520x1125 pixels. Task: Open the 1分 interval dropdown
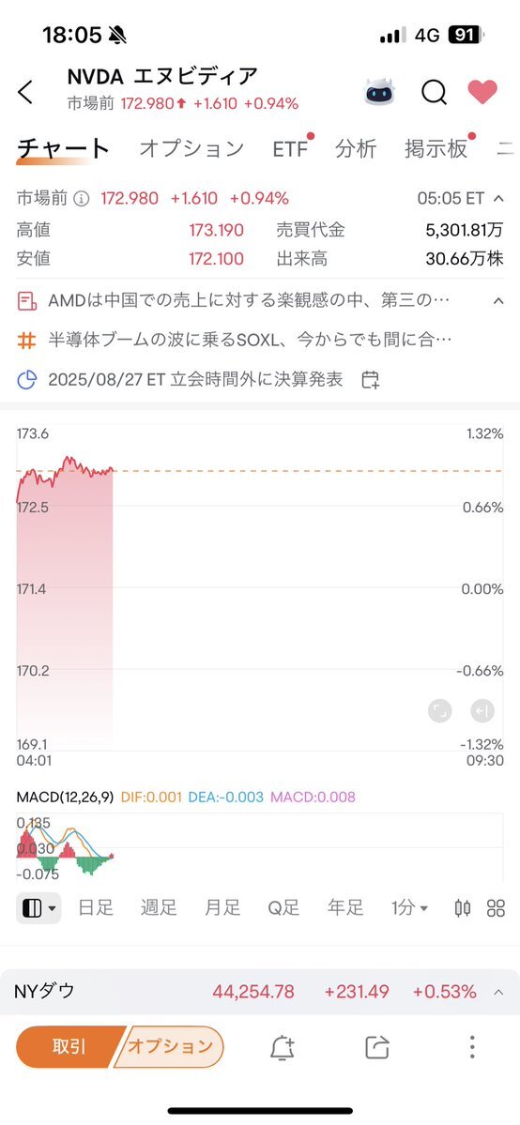coord(409,907)
